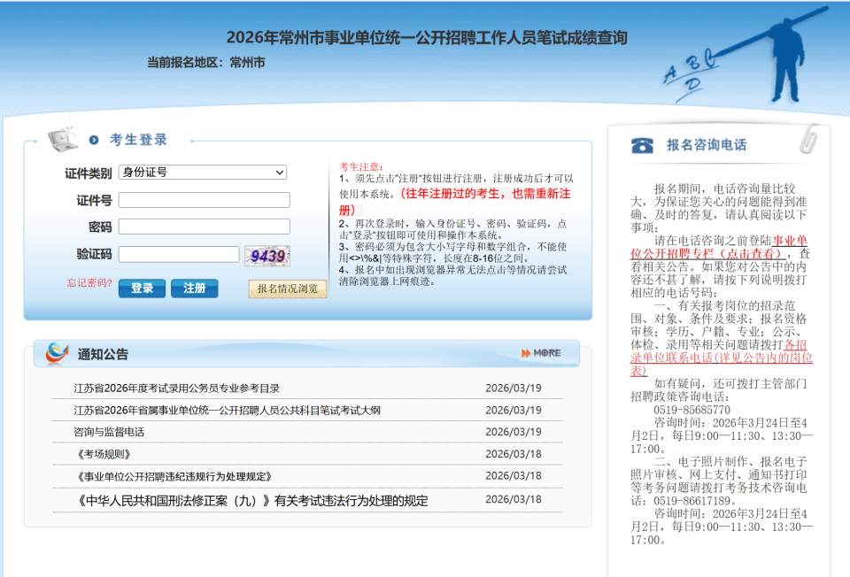Click the 注册 button
Image resolution: width=850 pixels, height=577 pixels.
[x=195, y=288]
